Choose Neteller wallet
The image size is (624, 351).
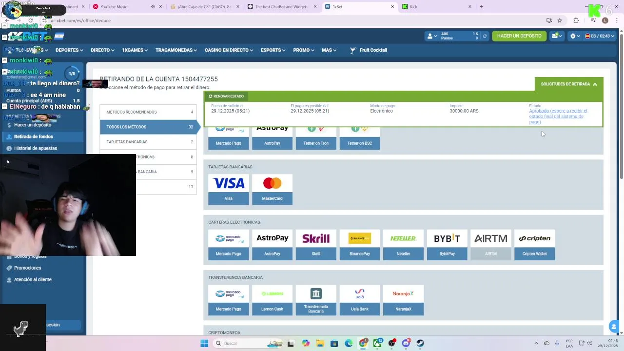pos(403,245)
